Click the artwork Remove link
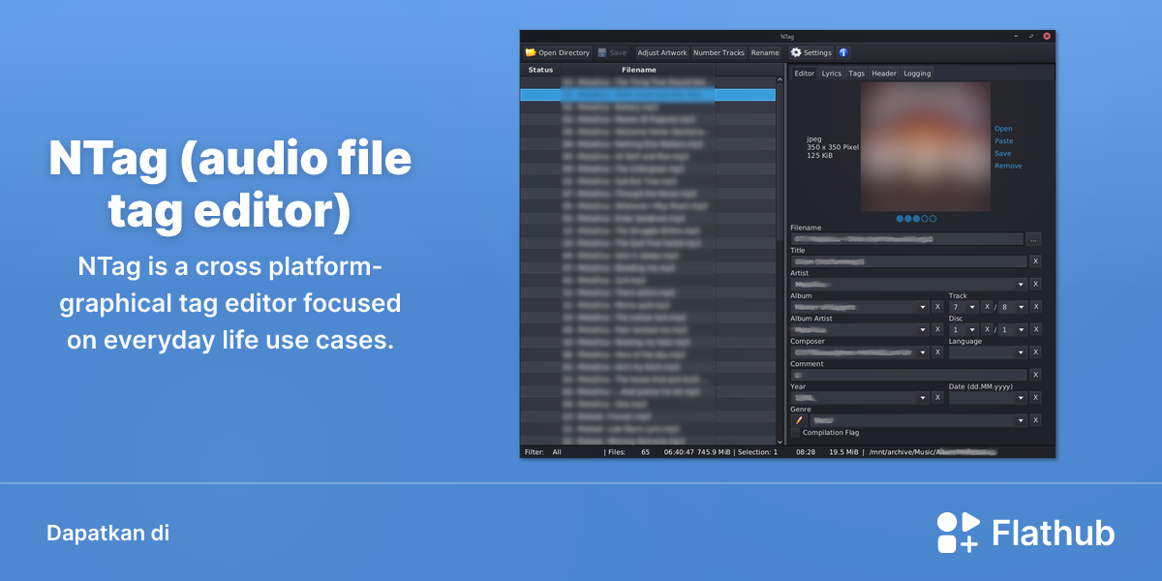This screenshot has width=1162, height=581. point(1008,167)
